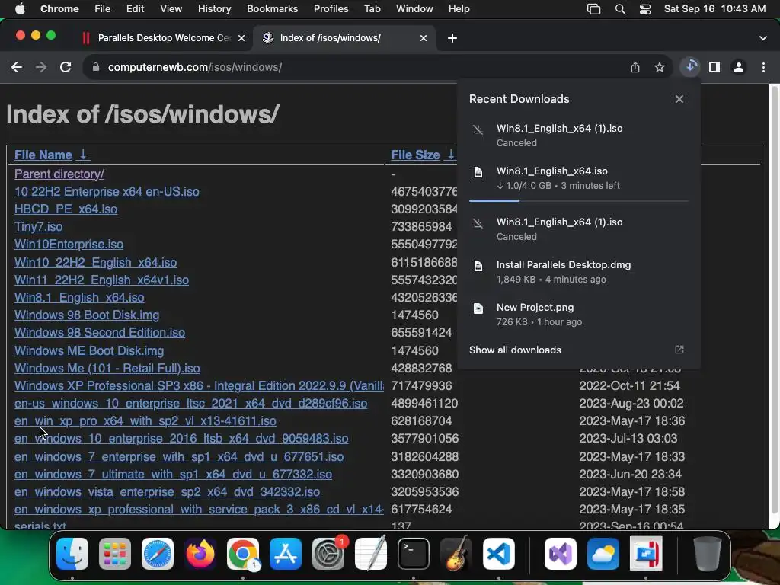780x585 pixels.
Task: Sort by File Size column arrow
Action: 451,155
